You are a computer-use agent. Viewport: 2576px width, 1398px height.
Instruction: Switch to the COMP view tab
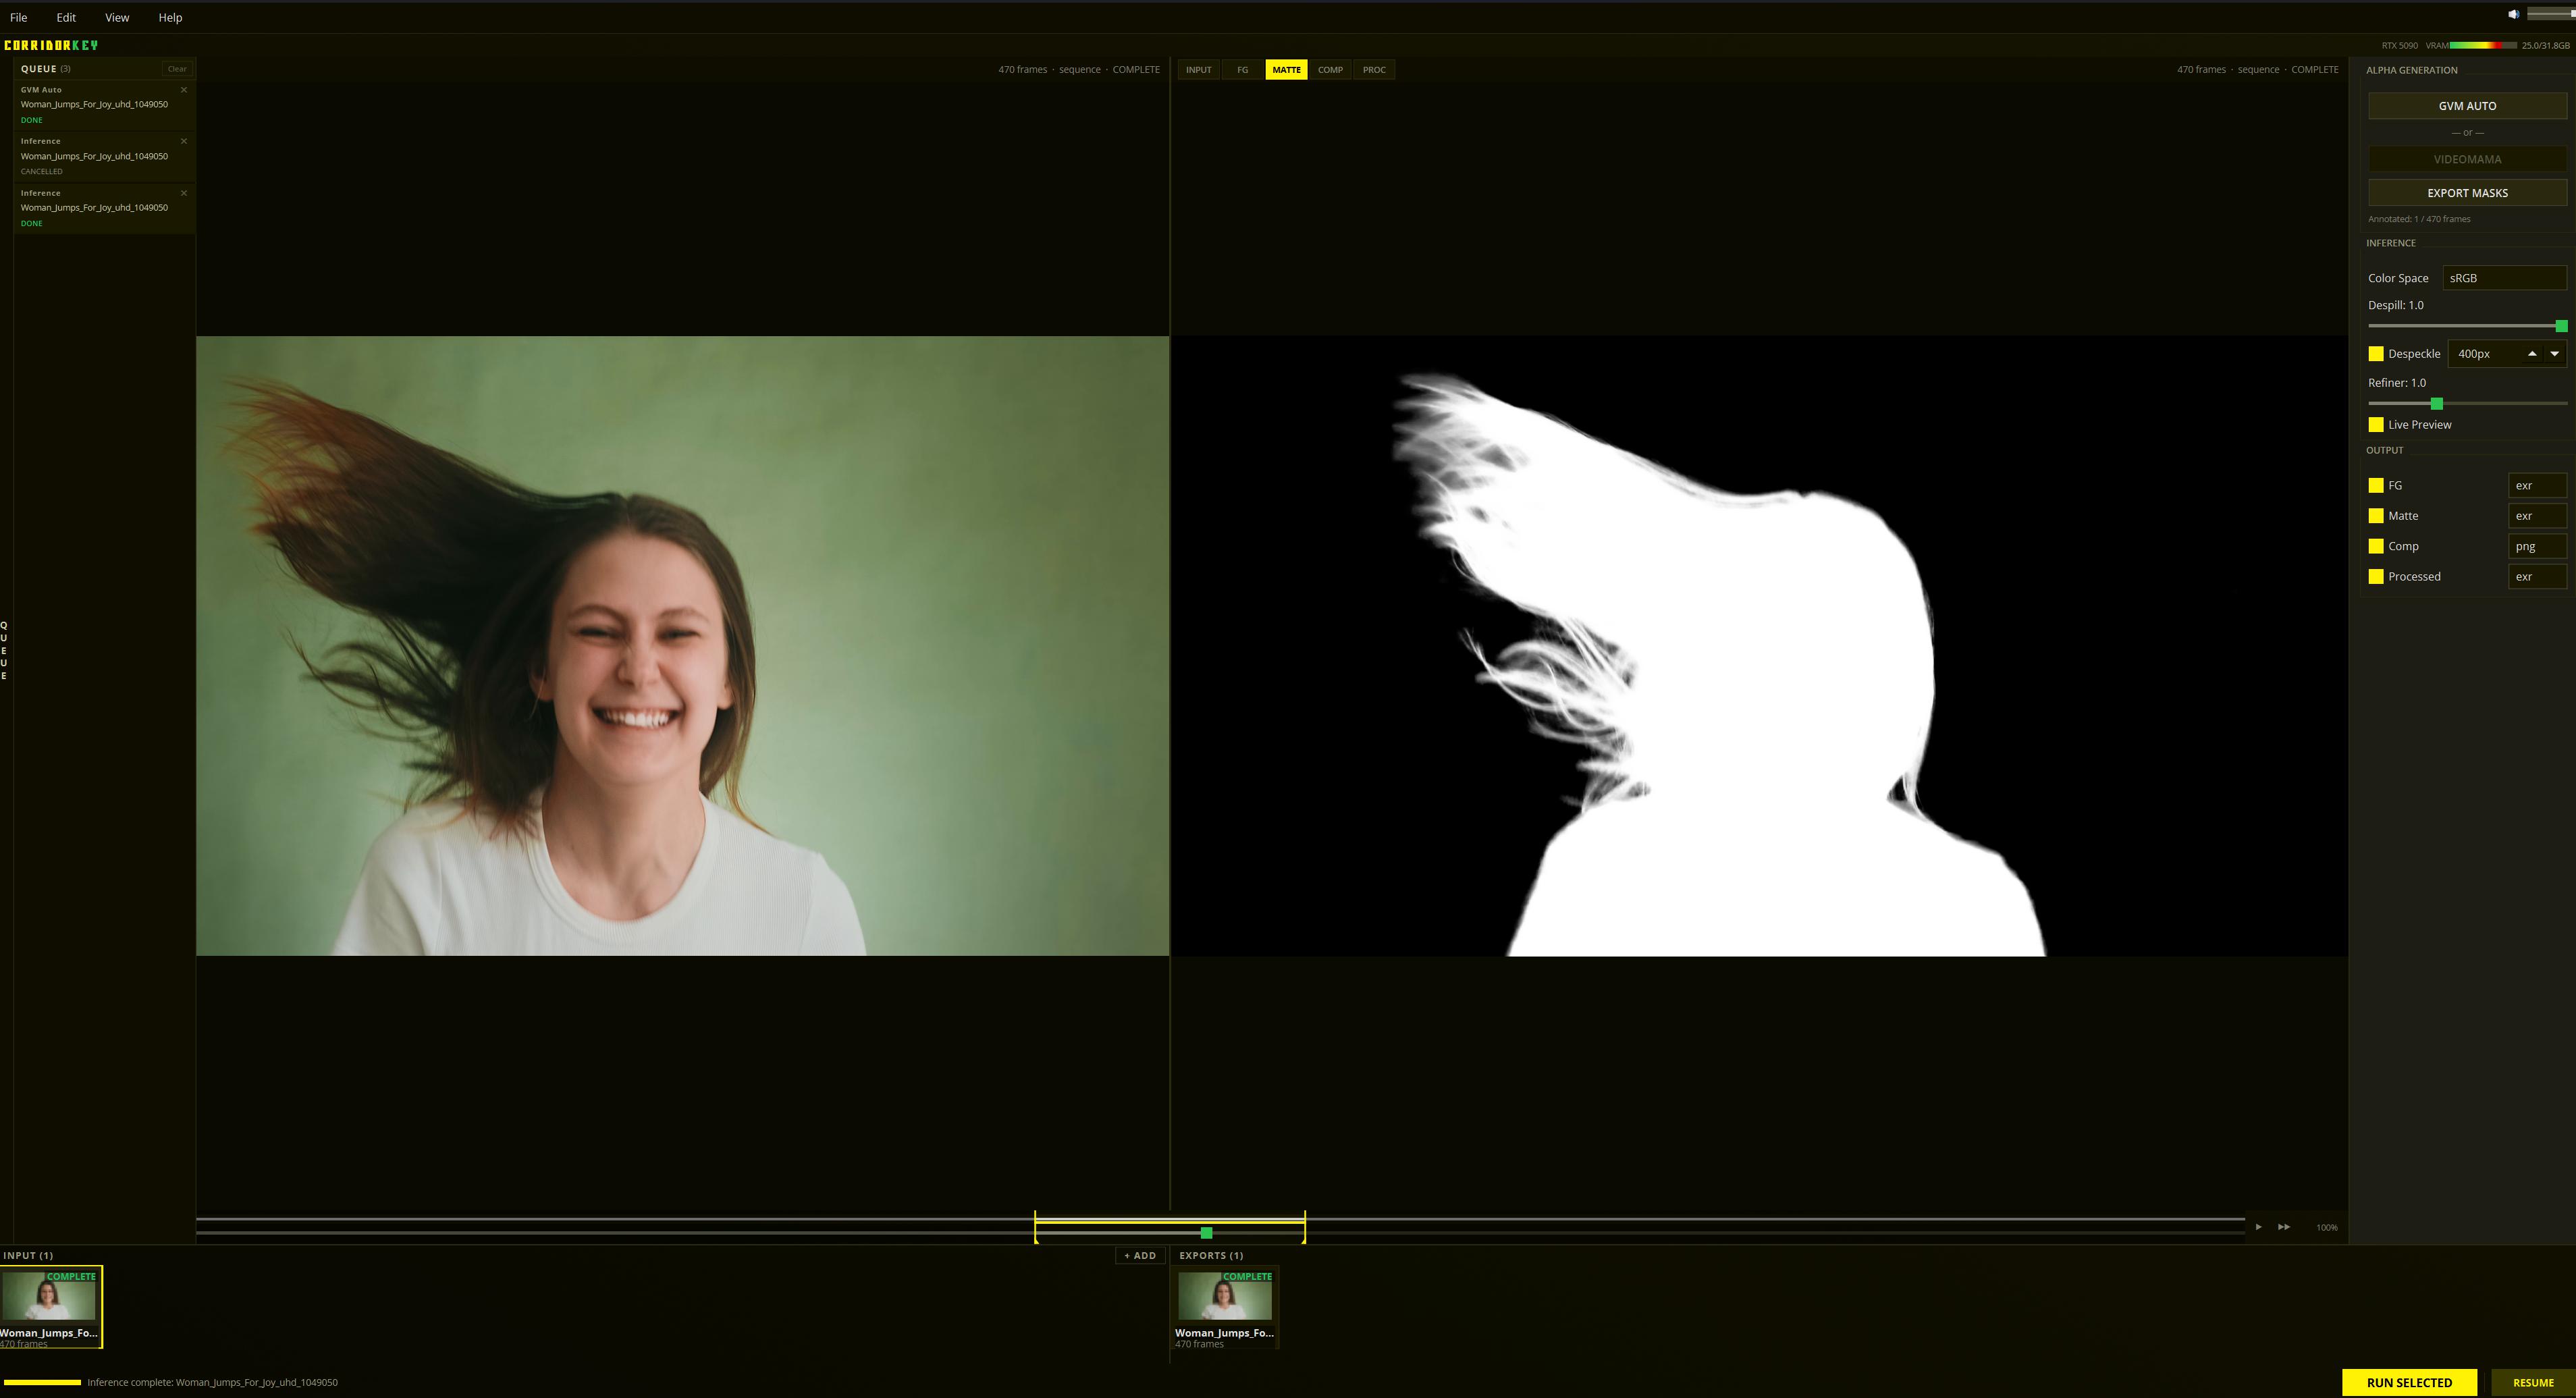tap(1330, 70)
